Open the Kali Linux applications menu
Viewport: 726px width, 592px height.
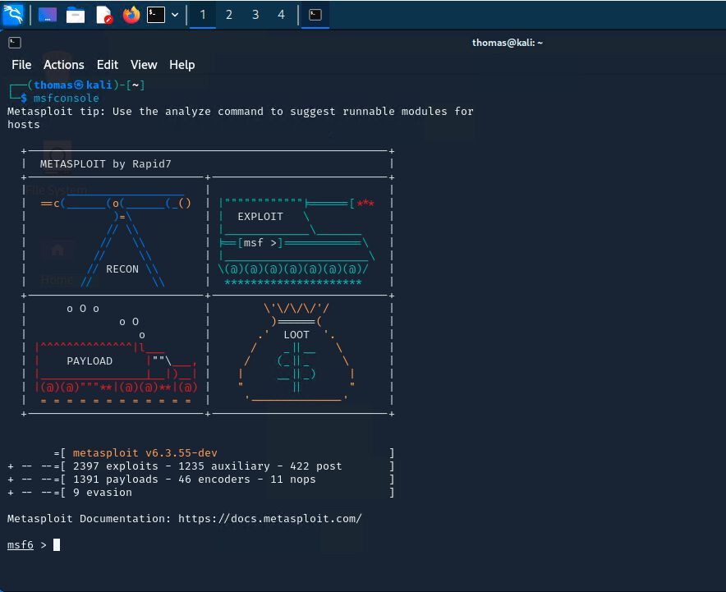coord(11,14)
